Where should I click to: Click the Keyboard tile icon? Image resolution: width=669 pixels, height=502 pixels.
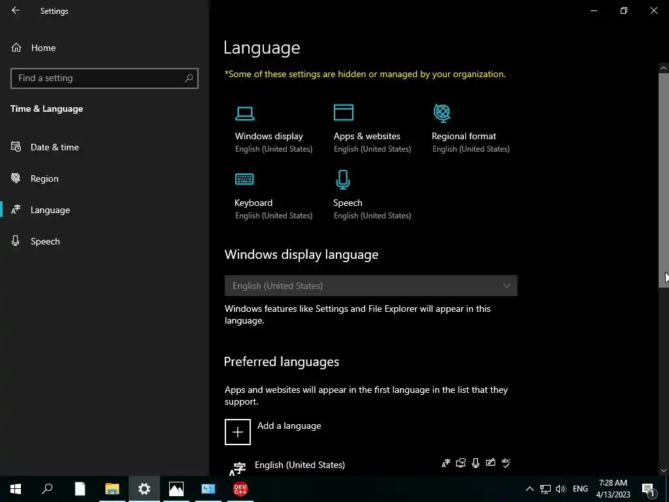[x=244, y=179]
